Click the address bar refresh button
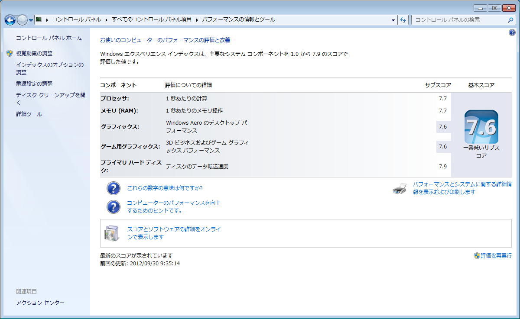 pos(403,20)
